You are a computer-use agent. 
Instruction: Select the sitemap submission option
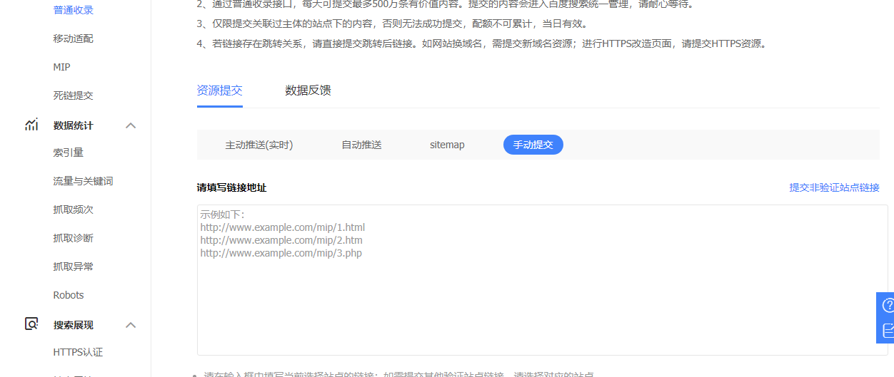(x=447, y=145)
